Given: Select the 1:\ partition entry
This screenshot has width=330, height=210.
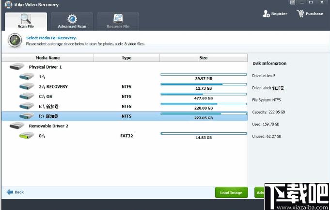Looking at the screenshot, I should click(x=125, y=76).
